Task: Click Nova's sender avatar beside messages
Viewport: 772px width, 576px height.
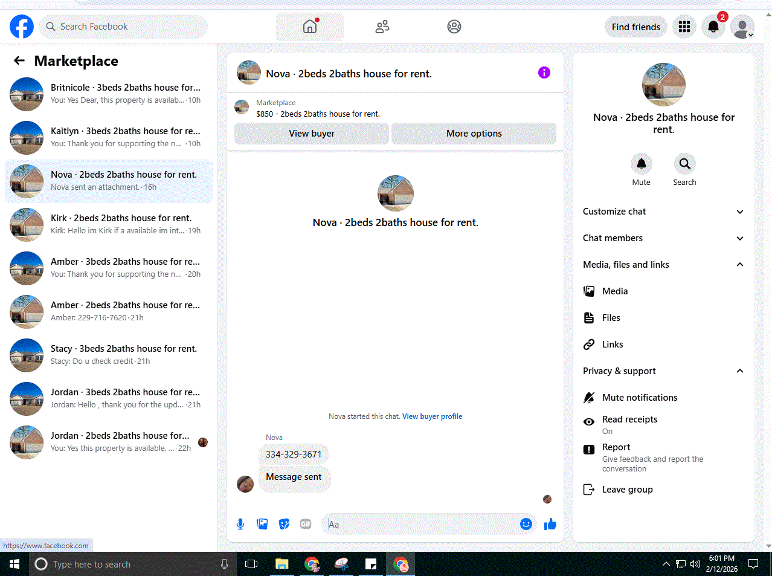Action: click(245, 484)
